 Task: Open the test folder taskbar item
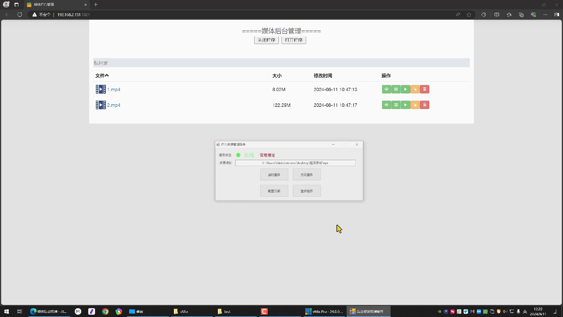[x=236, y=311]
